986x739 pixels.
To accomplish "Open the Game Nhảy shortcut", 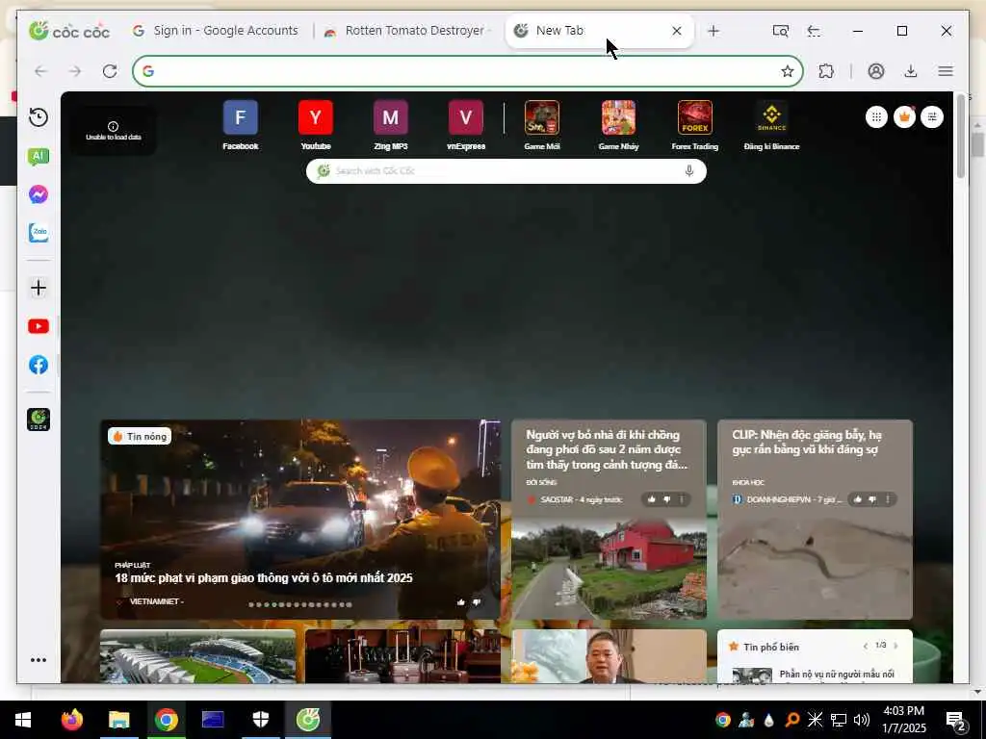I will click(x=619, y=125).
